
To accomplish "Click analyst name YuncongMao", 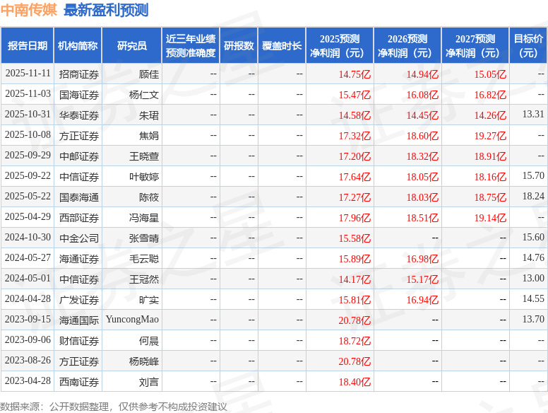I will click(x=132, y=320).
